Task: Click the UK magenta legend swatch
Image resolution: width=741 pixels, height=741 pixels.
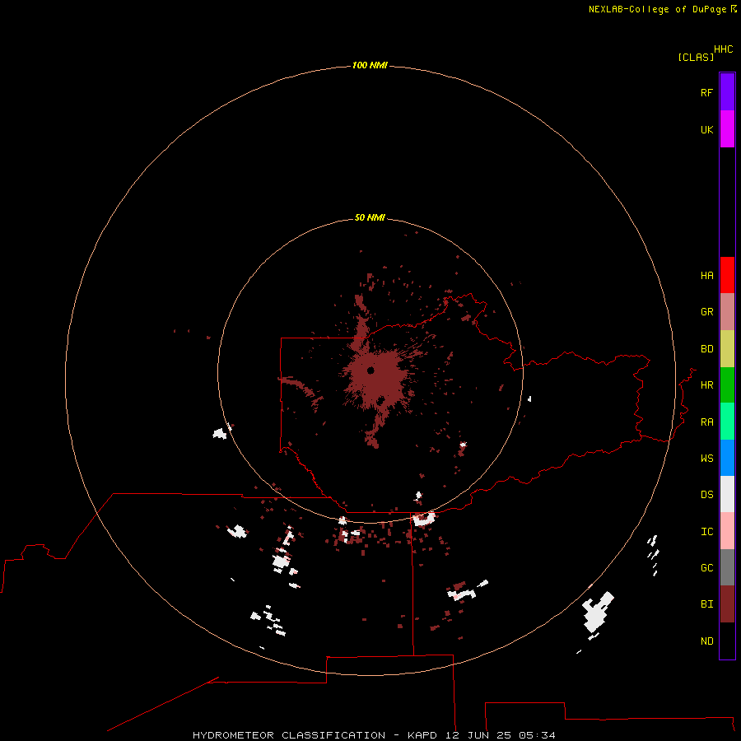Action: coord(727,129)
